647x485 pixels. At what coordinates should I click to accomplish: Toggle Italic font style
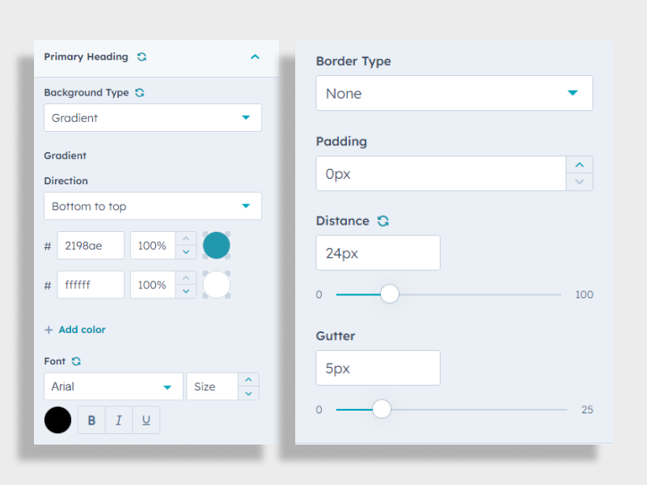click(x=119, y=420)
